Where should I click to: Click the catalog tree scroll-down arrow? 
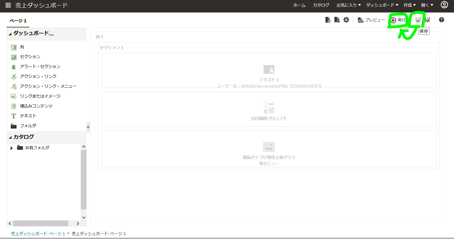point(84,218)
